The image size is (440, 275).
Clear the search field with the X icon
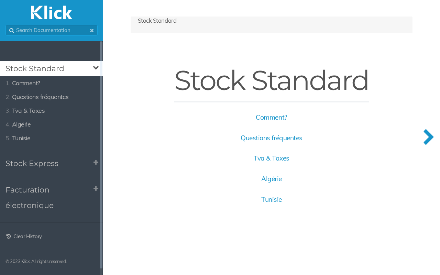[92, 31]
